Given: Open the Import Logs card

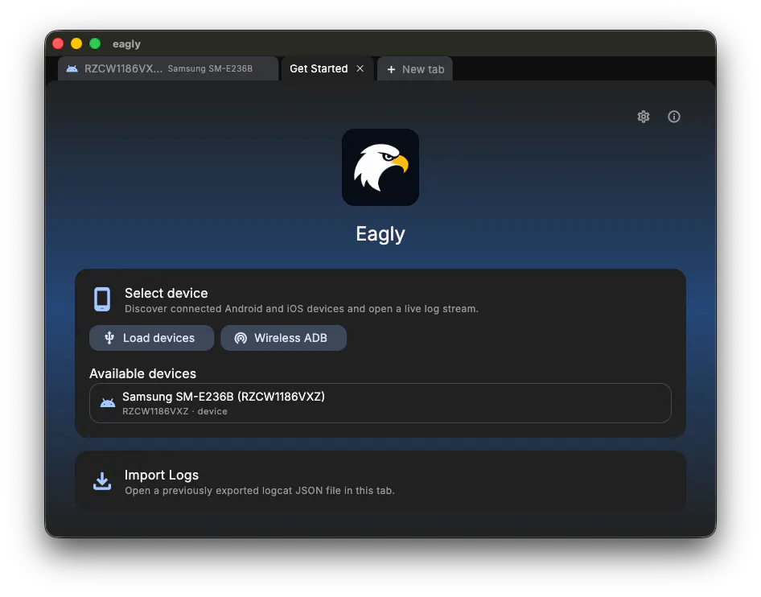Looking at the screenshot, I should pyautogui.click(x=380, y=481).
